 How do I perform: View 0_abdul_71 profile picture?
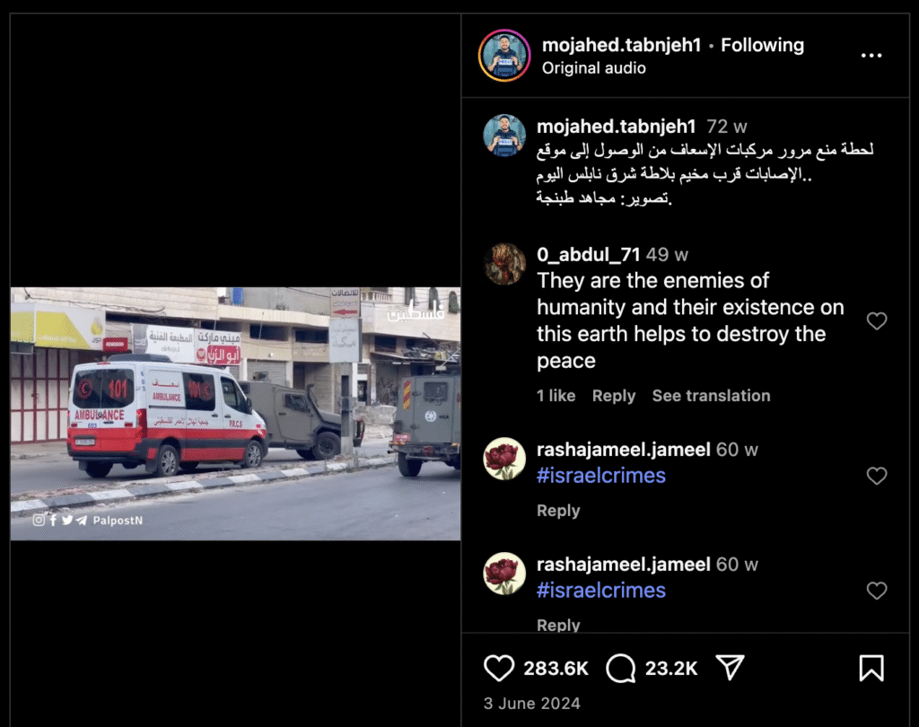504,264
